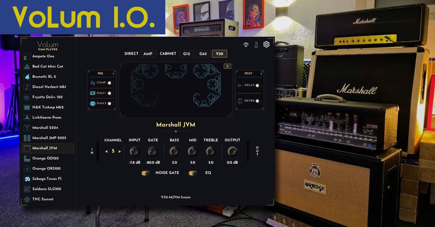Choose Bad Cat Mini Cat amp

[47, 67]
